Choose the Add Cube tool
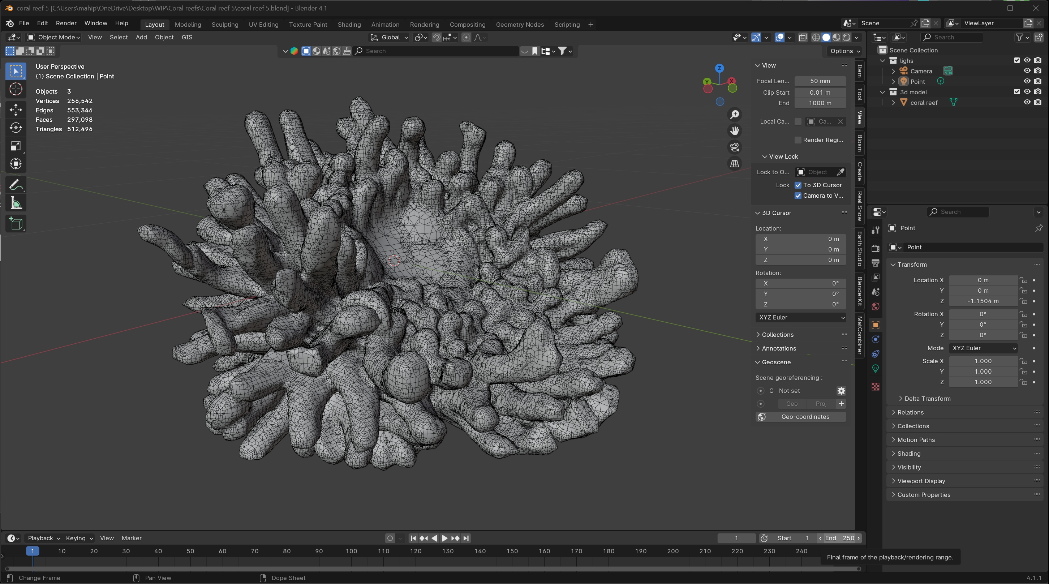 16,224
